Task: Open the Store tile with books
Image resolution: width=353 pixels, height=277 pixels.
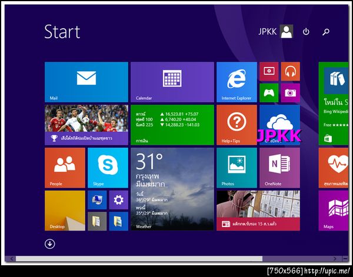Action: point(334,104)
